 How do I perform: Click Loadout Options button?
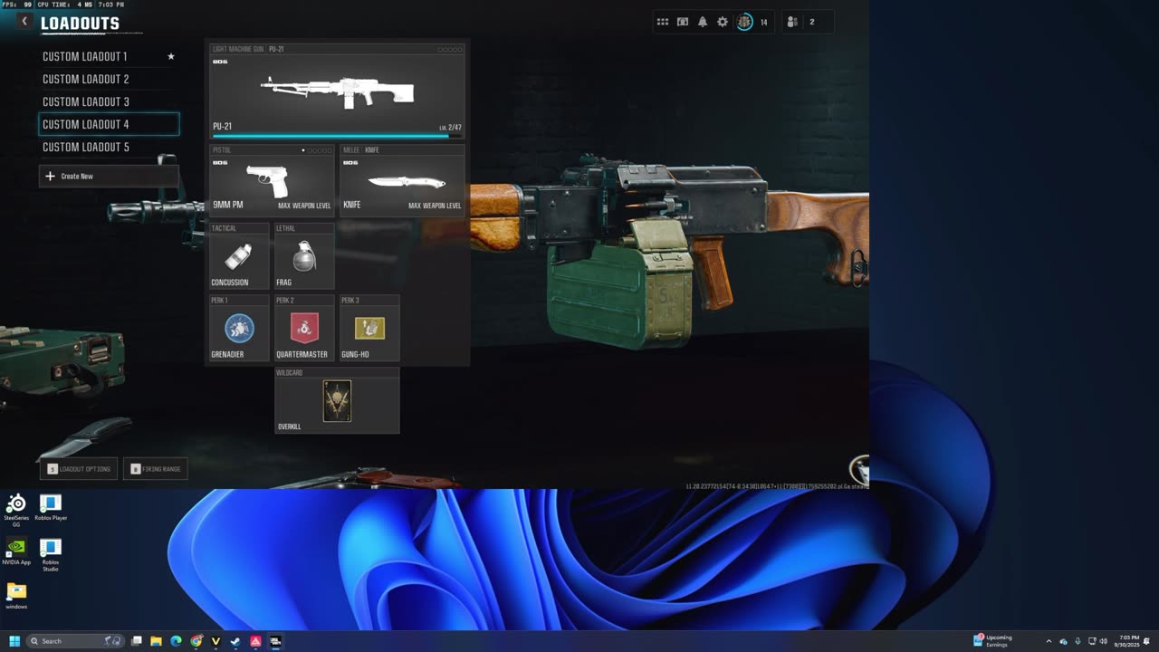click(79, 468)
